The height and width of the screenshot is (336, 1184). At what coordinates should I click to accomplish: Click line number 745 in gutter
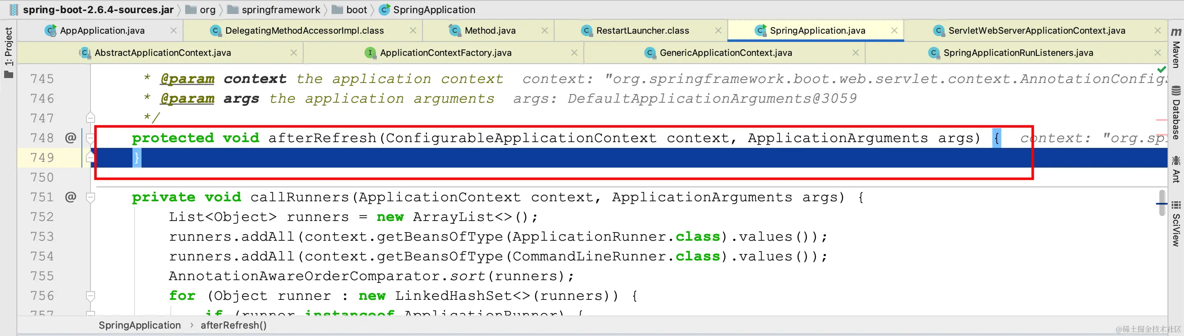(x=42, y=79)
